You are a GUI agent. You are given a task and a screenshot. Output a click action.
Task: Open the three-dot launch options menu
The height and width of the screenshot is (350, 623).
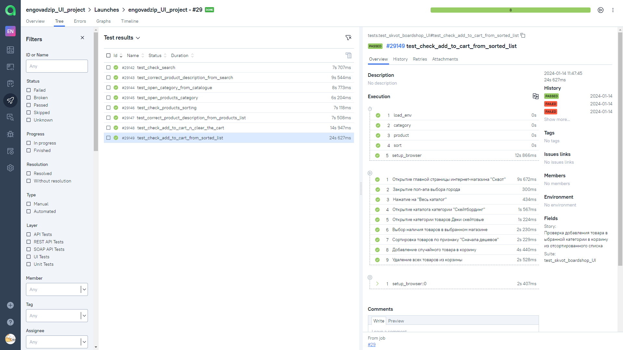[x=613, y=10]
